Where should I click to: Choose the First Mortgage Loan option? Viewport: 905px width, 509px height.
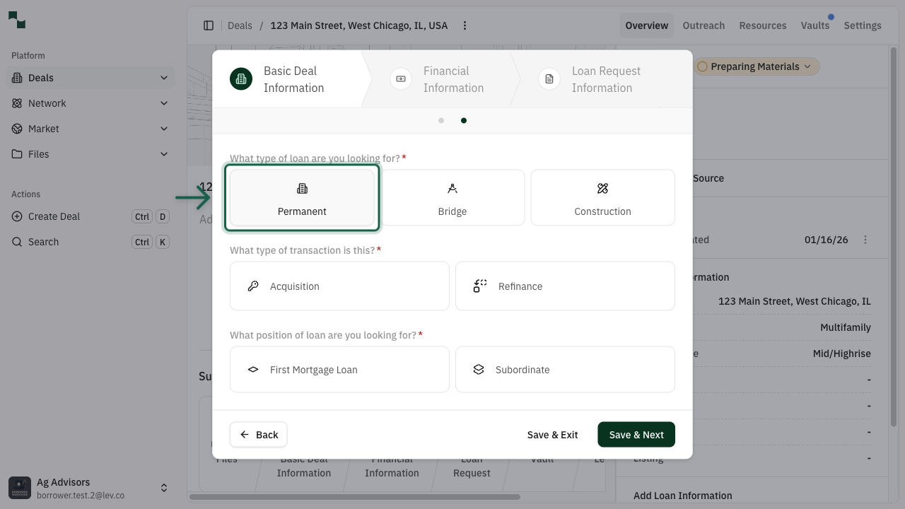tap(339, 369)
